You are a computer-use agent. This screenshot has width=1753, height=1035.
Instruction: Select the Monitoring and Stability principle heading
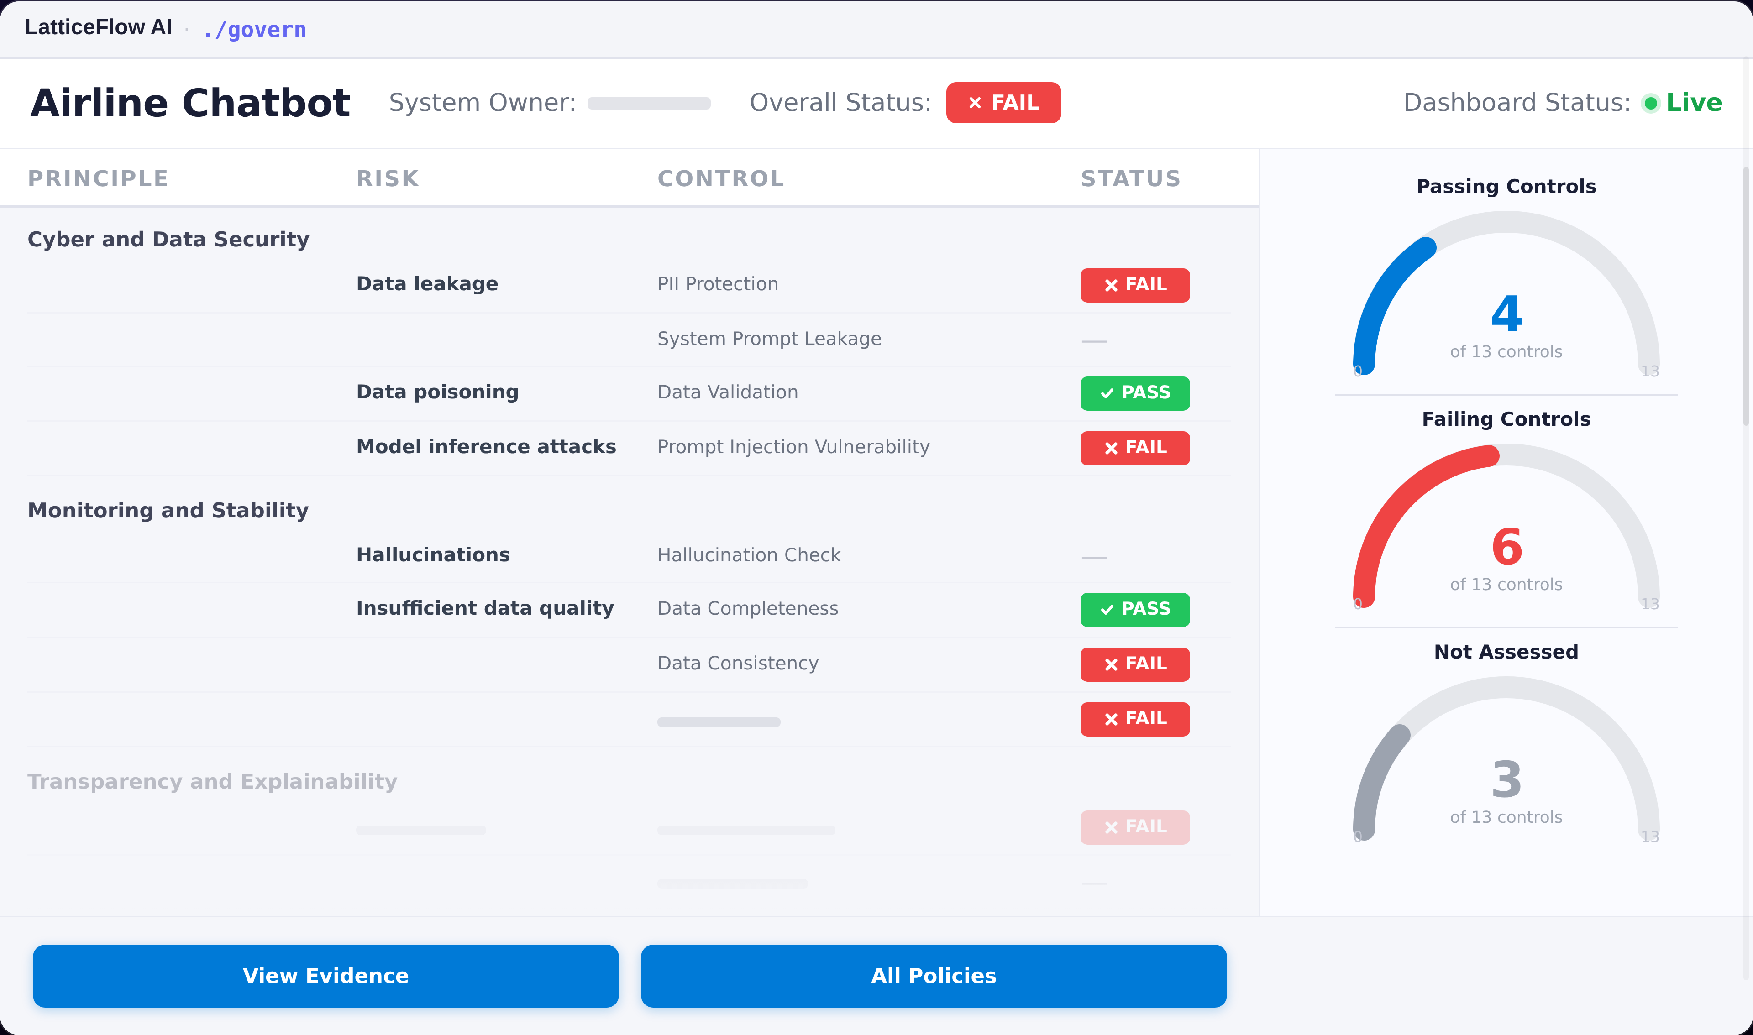pyautogui.click(x=168, y=511)
